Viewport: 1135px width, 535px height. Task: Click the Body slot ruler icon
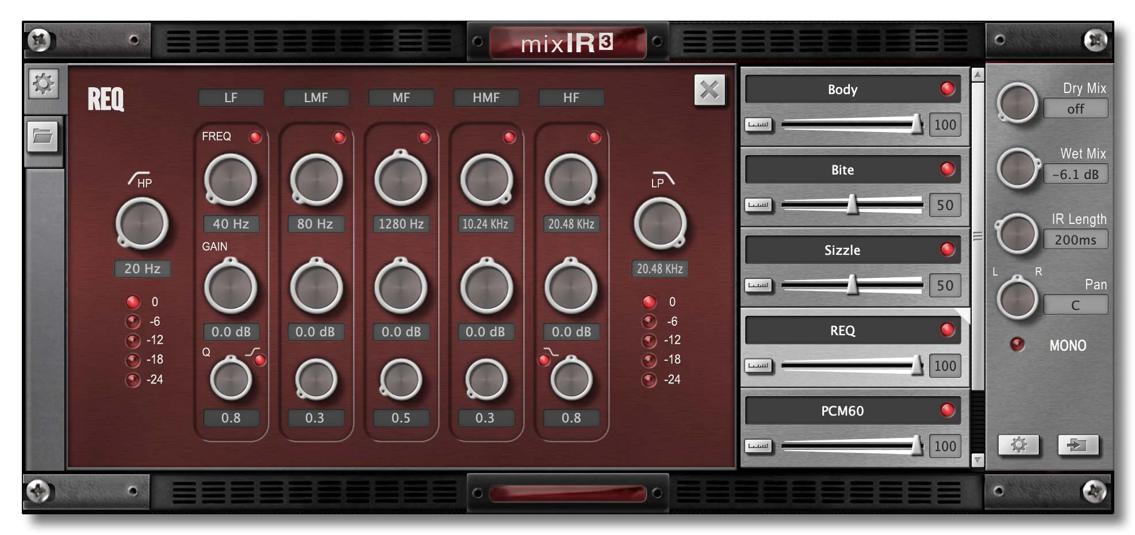[758, 125]
